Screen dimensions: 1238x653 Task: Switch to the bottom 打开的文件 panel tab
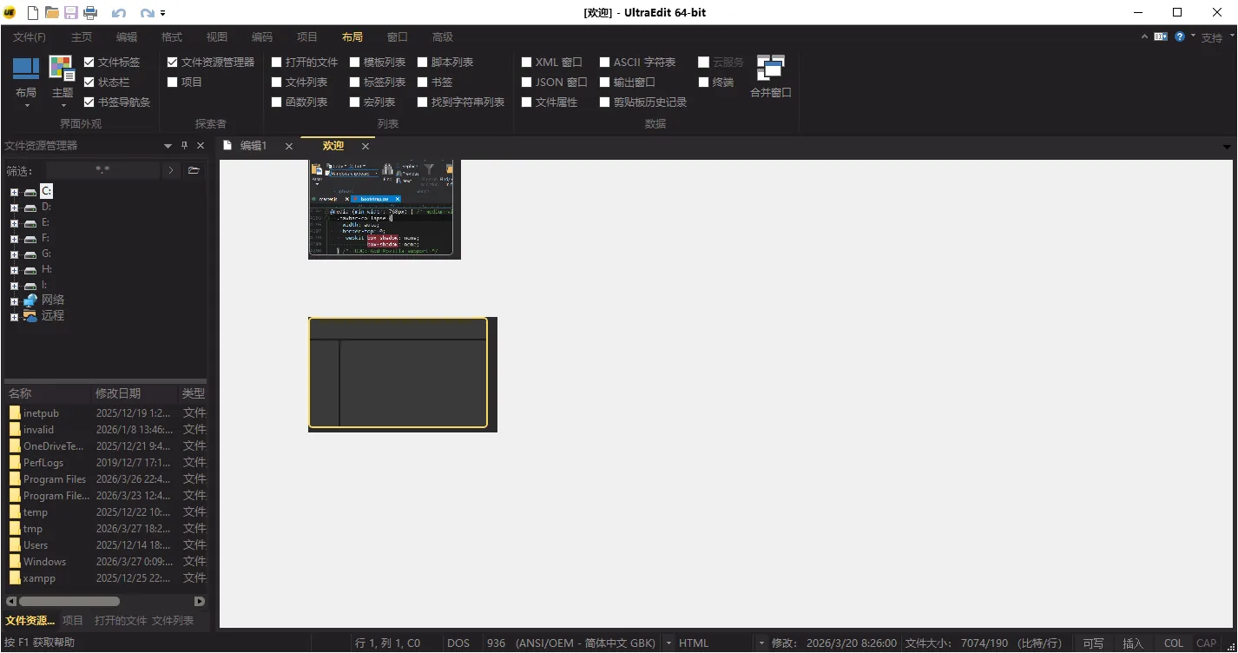(x=121, y=621)
